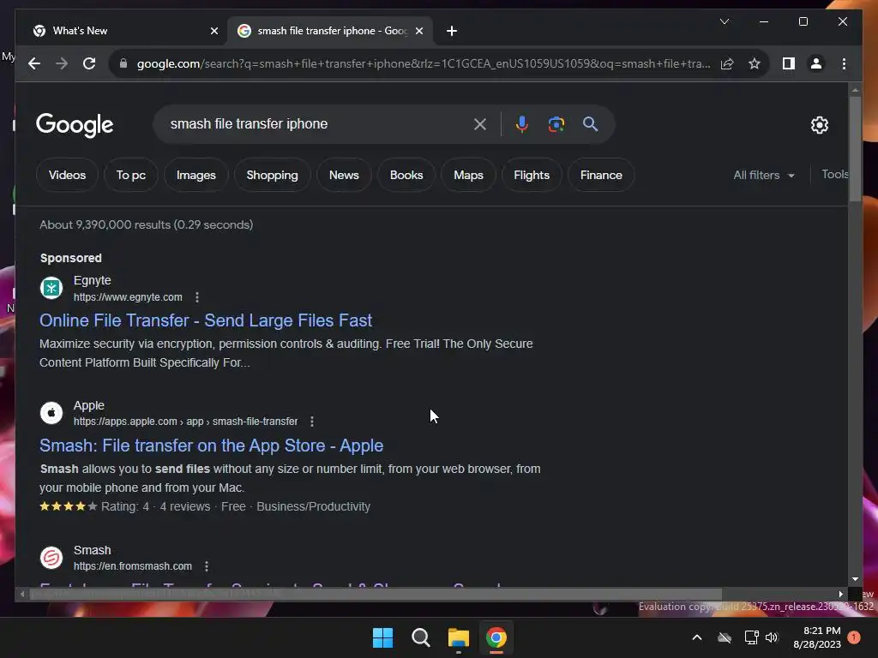
Task: Open more options for Apple result
Action: coord(312,422)
